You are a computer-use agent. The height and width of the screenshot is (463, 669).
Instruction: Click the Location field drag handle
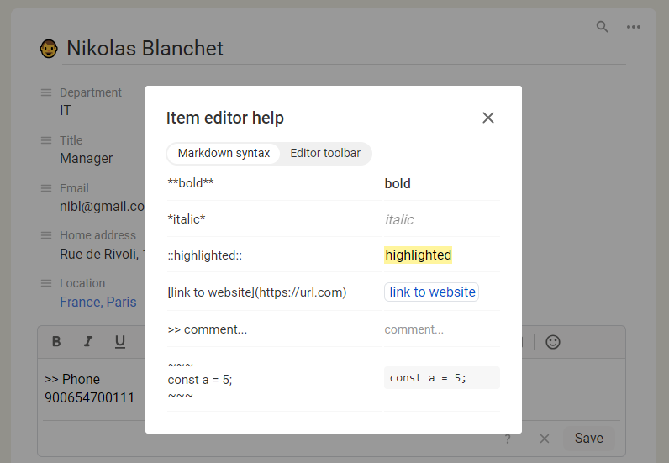(46, 283)
